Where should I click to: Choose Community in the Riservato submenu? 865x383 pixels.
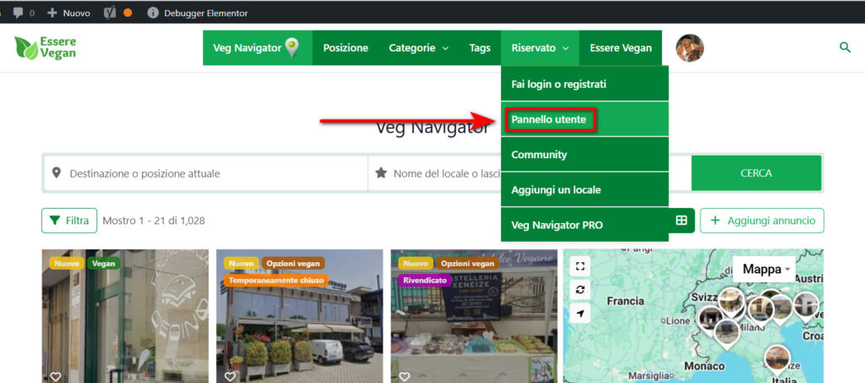point(539,155)
